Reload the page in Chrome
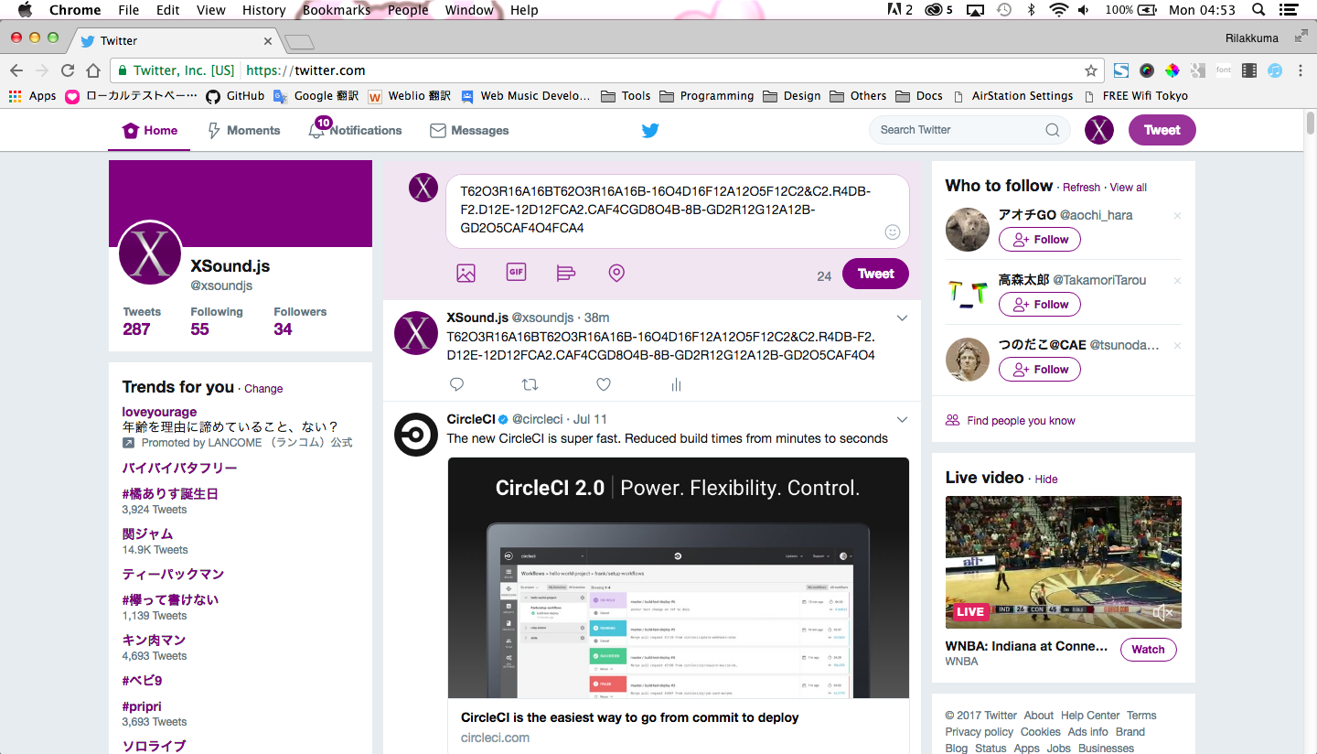Viewport: 1317px width, 754px height. point(68,70)
